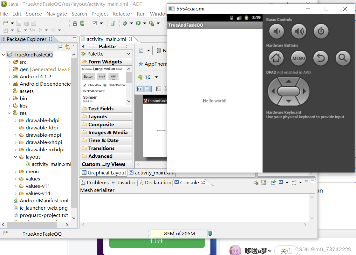Open the API level 16 dropdown

156,77
